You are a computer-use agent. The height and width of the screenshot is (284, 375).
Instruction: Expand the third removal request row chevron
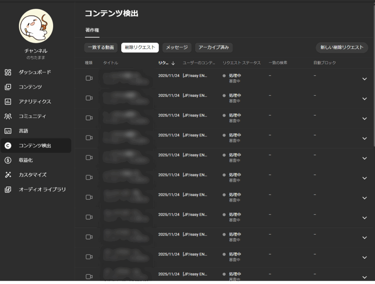tap(364, 118)
